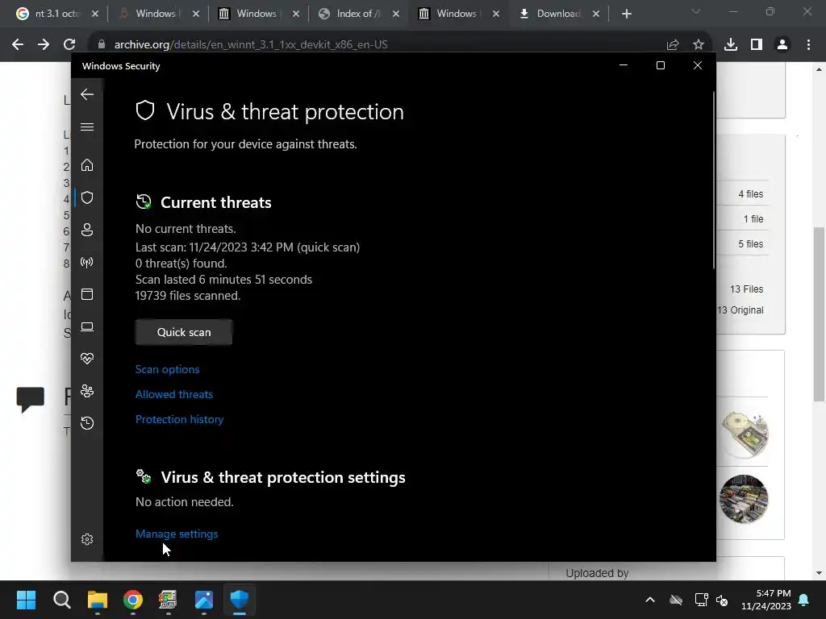Open App & browser control icon
826x619 pixels.
click(x=87, y=294)
